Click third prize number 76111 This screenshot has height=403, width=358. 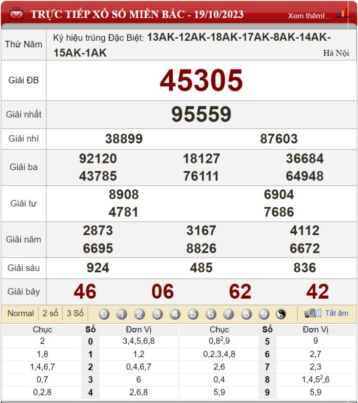point(201,176)
